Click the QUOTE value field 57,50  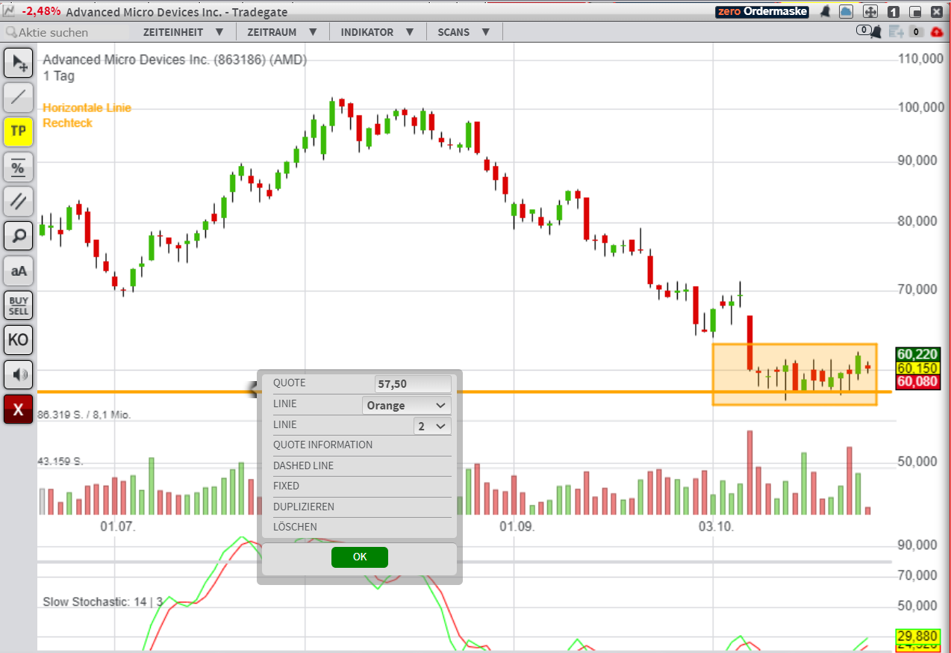(413, 384)
